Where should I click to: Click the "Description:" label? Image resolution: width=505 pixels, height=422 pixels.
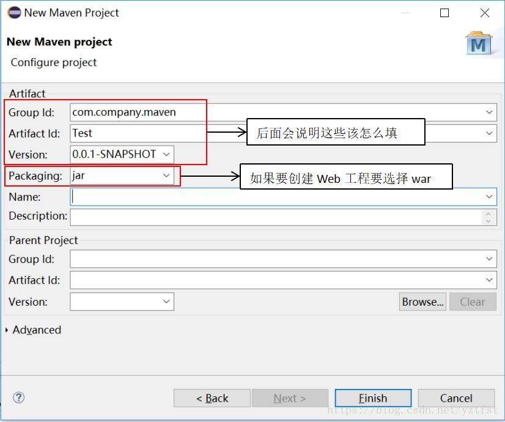pyautogui.click(x=38, y=216)
